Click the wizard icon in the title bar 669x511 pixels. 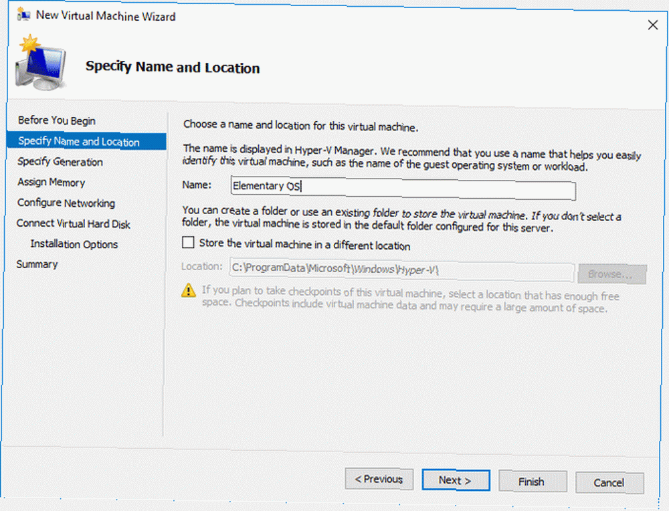coord(23,15)
